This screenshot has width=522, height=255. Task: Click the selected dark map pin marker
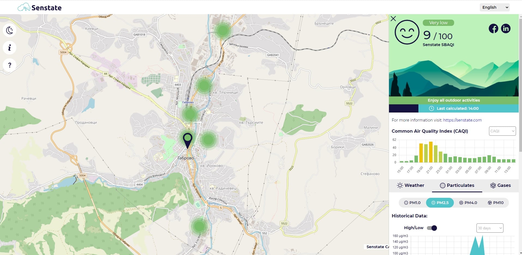188,140
